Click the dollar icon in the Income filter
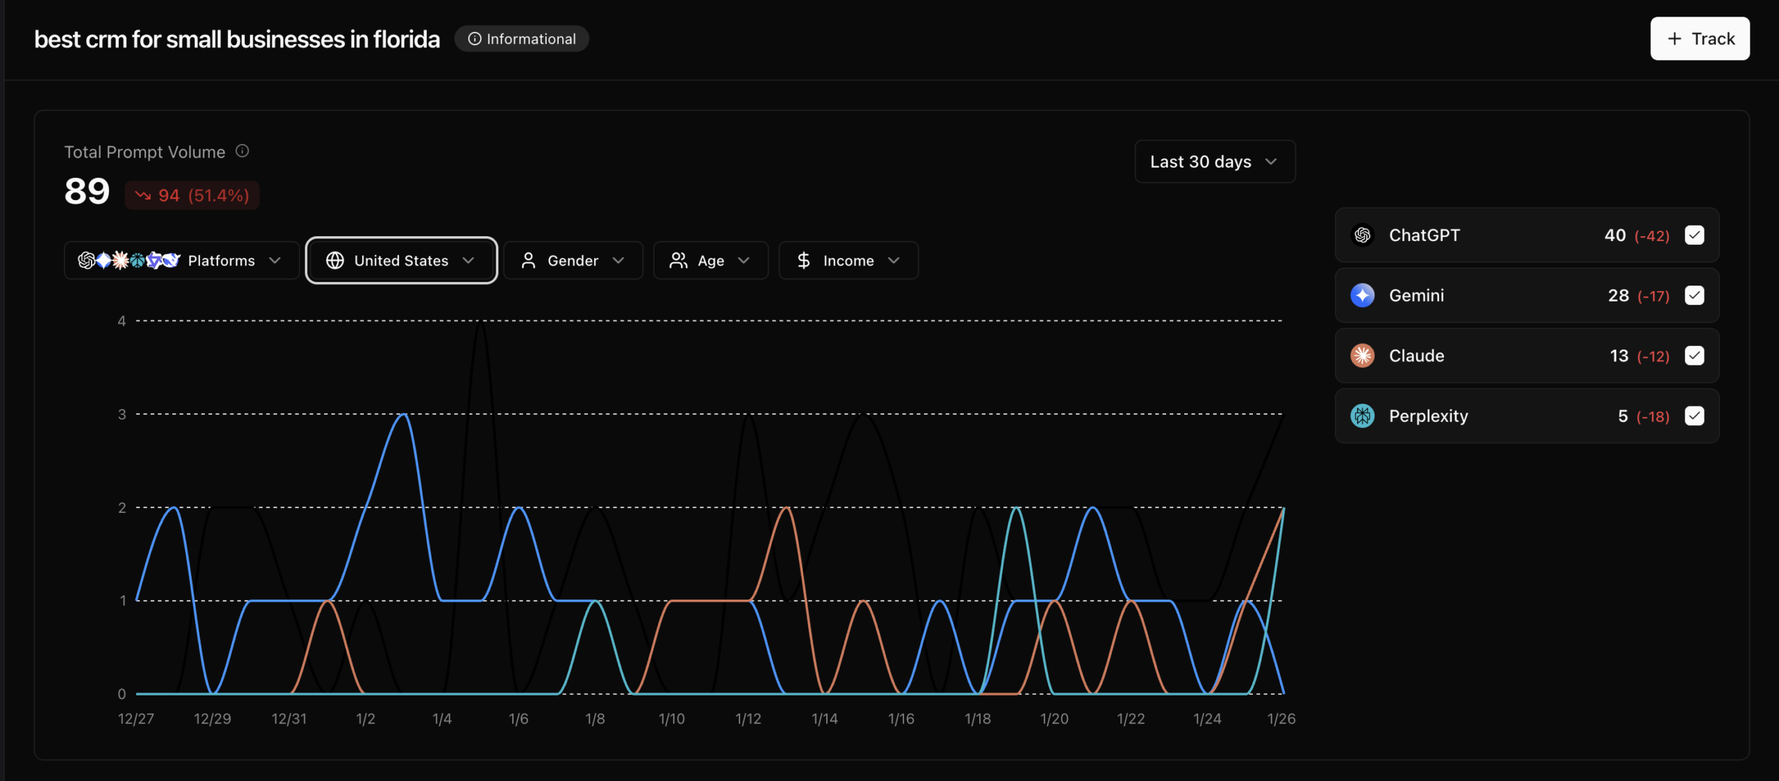The width and height of the screenshot is (1779, 781). tap(804, 260)
